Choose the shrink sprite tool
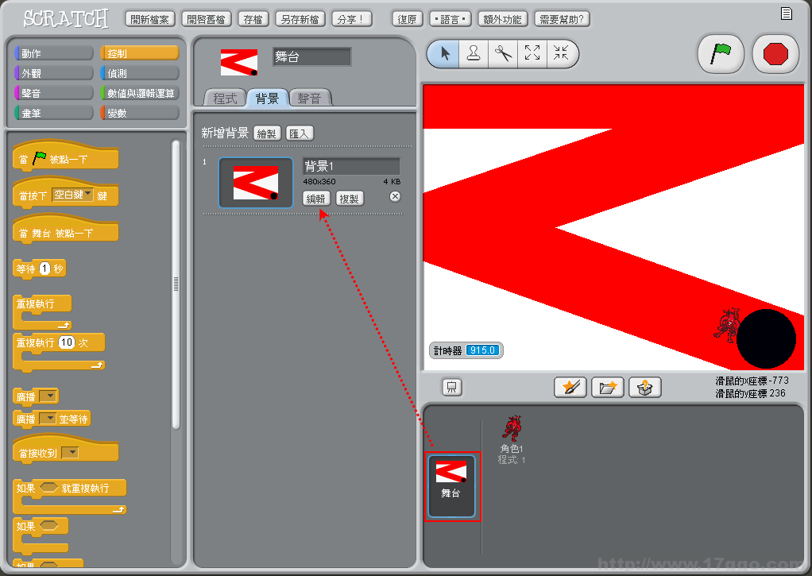Image resolution: width=812 pixels, height=576 pixels. click(562, 54)
